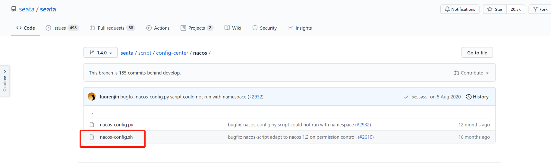The image size is (551, 167).
Task: Click the '12 months ago' timestamp
Action: point(474,125)
